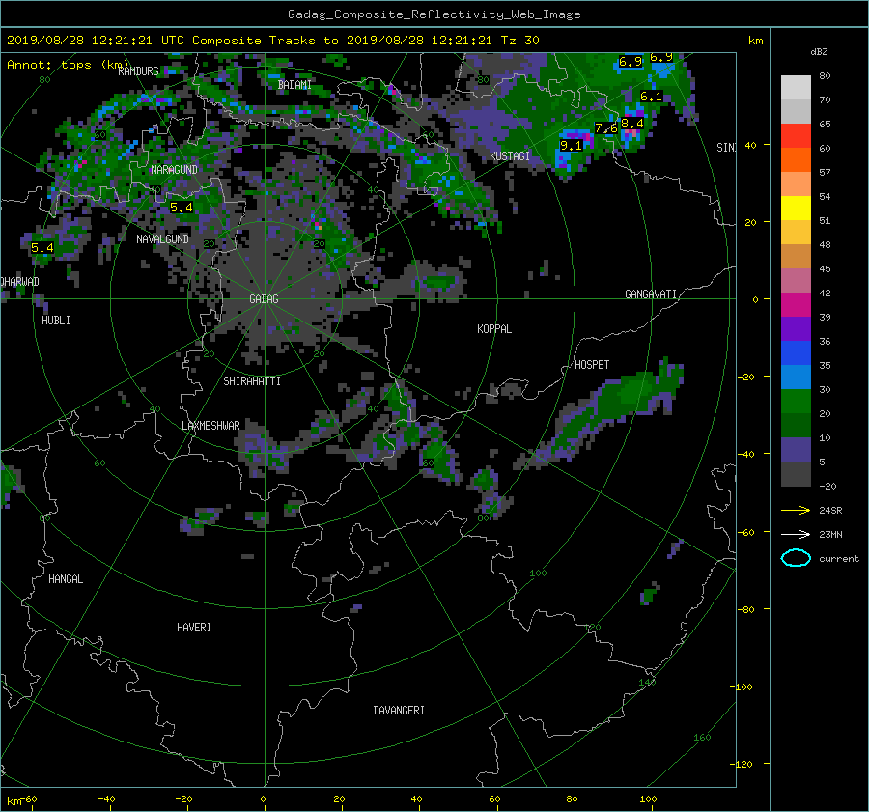869x812 pixels.
Task: Select the red 65-60 dBZ legend swatch
Action: tap(796, 136)
